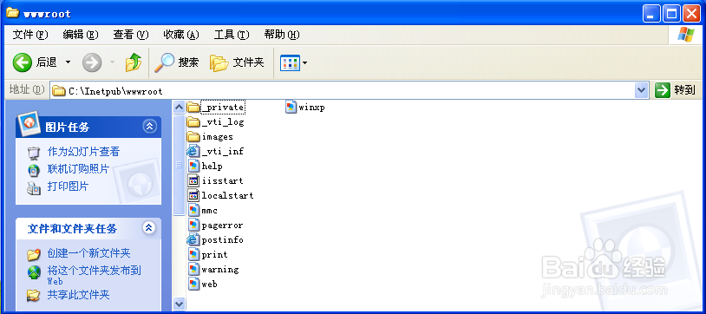
Task: Click the 将这个文件夹发布到 Web link
Action: pos(94,275)
